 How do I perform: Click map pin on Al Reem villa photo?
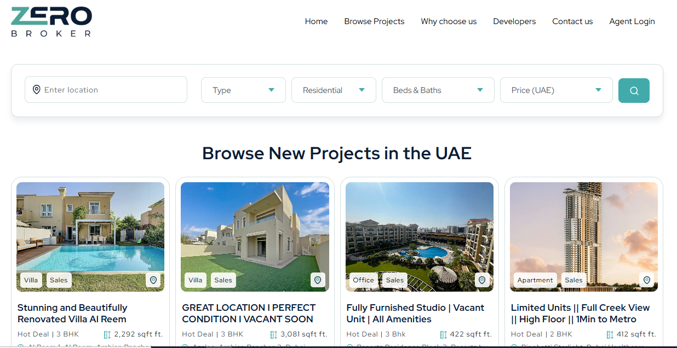pos(153,280)
